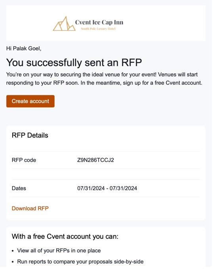Click the RFP code label
This screenshot has height=276, width=213.
pyautogui.click(x=24, y=160)
